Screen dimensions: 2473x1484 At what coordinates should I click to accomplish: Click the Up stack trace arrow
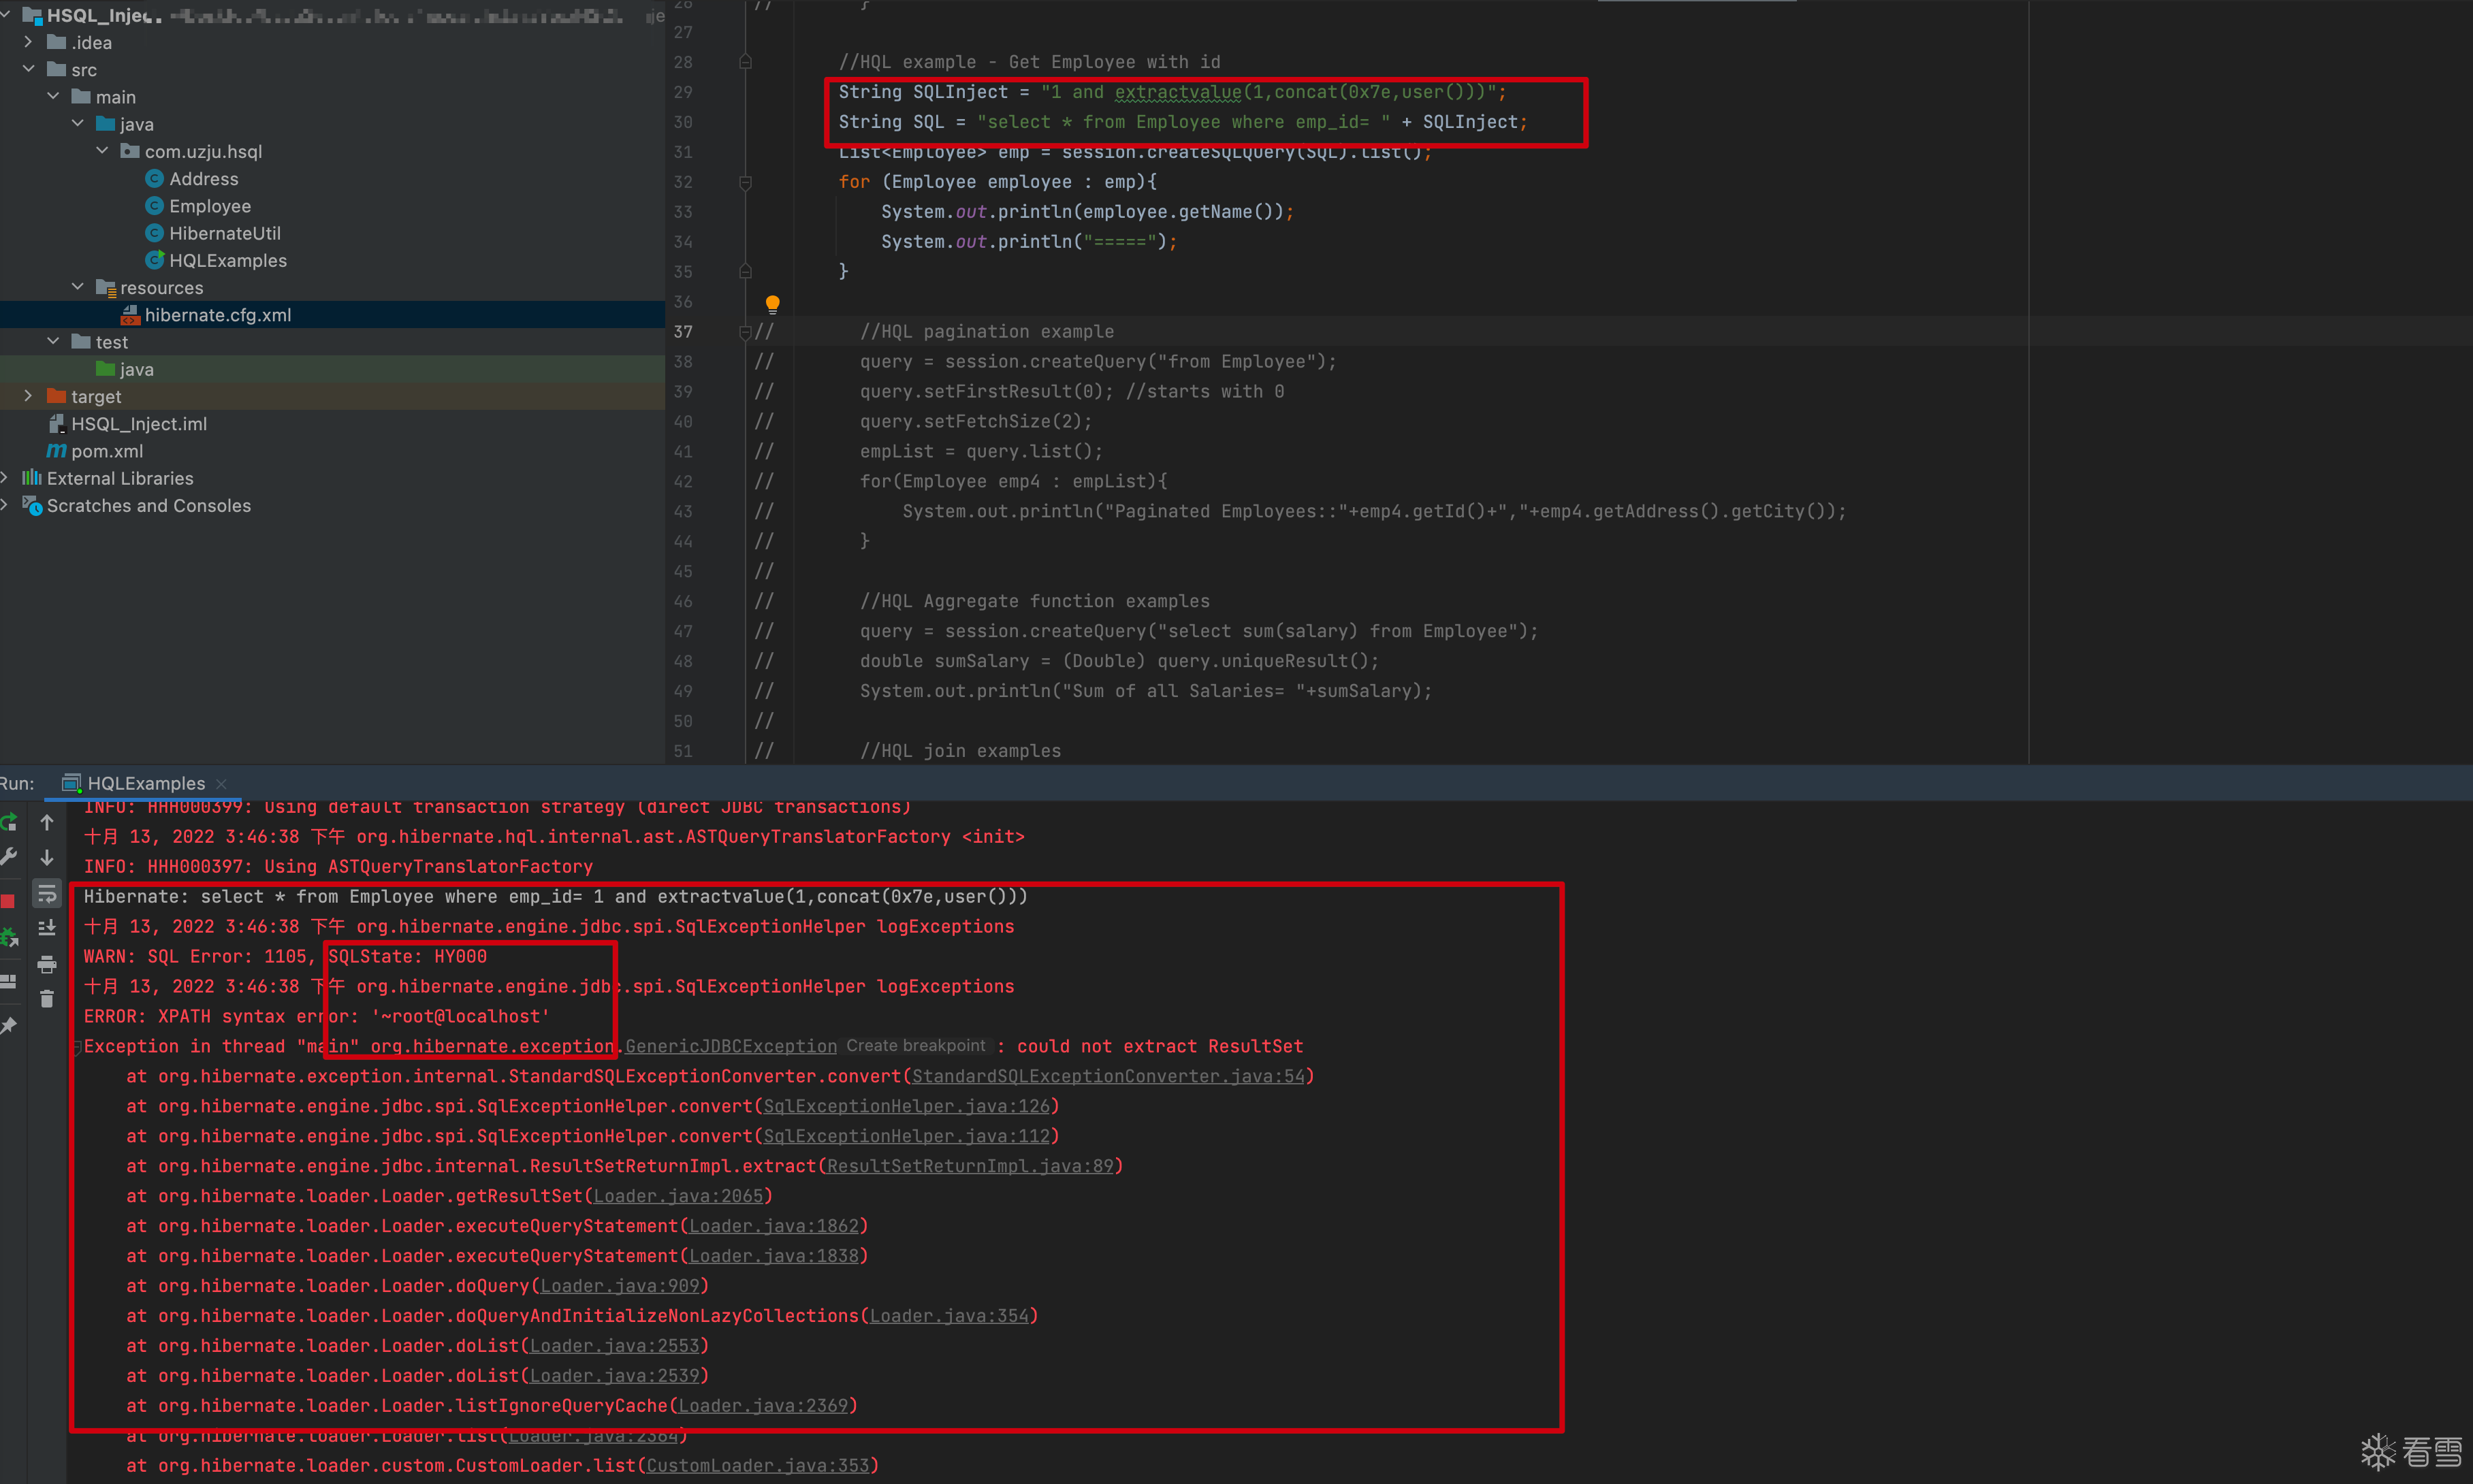coord(47,822)
